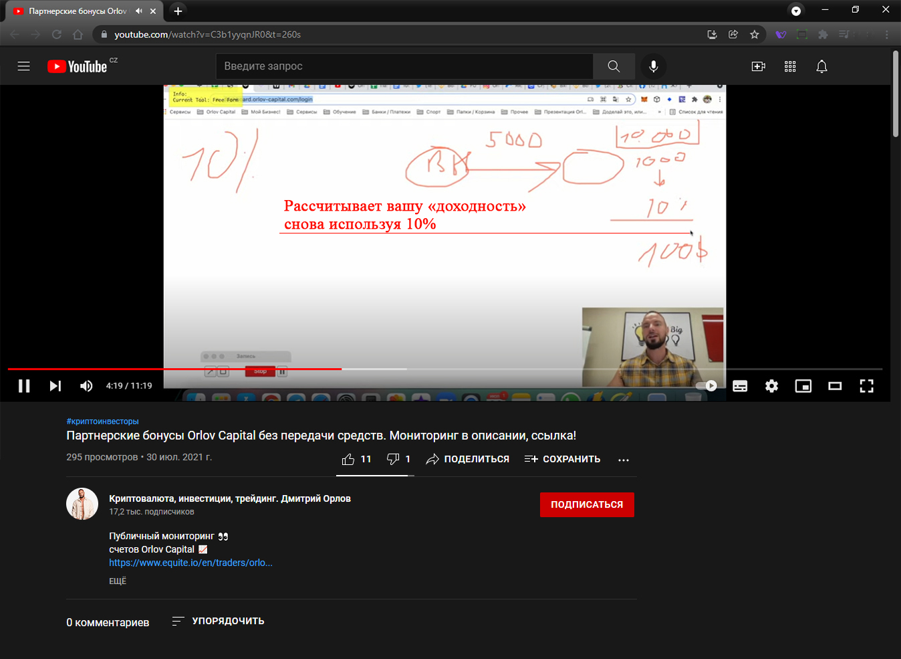The image size is (901, 659).
Task: Go to YouTube home via logo
Action: [x=78, y=66]
